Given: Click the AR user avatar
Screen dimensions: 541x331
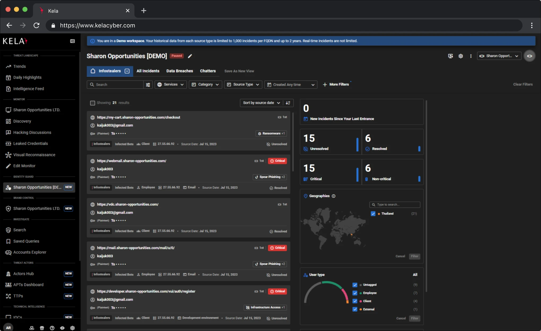Looking at the screenshot, I should (8, 328).
